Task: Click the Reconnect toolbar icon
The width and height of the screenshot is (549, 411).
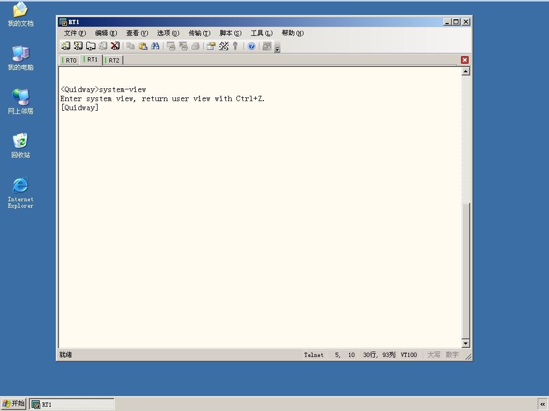Action: click(x=103, y=46)
